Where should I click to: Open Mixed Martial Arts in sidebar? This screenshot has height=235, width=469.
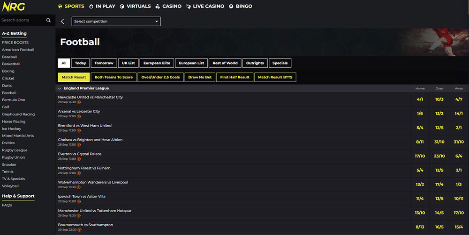point(18,136)
